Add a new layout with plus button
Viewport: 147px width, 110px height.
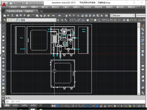click(41, 105)
